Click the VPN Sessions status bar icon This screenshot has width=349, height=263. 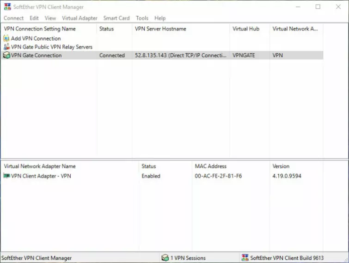click(x=165, y=258)
